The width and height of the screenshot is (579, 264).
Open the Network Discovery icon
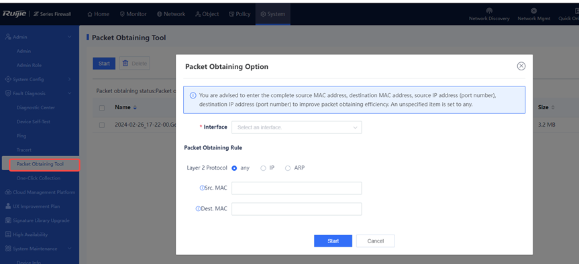coord(489,11)
